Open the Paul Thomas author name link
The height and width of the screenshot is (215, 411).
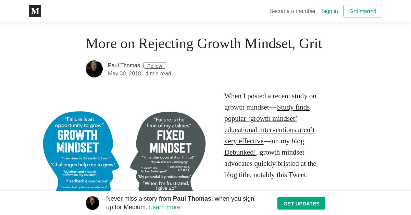pyautogui.click(x=124, y=65)
